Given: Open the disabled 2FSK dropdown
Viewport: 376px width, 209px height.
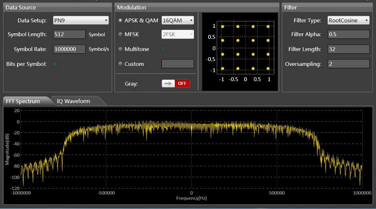Looking at the screenshot, I should 178,35.
